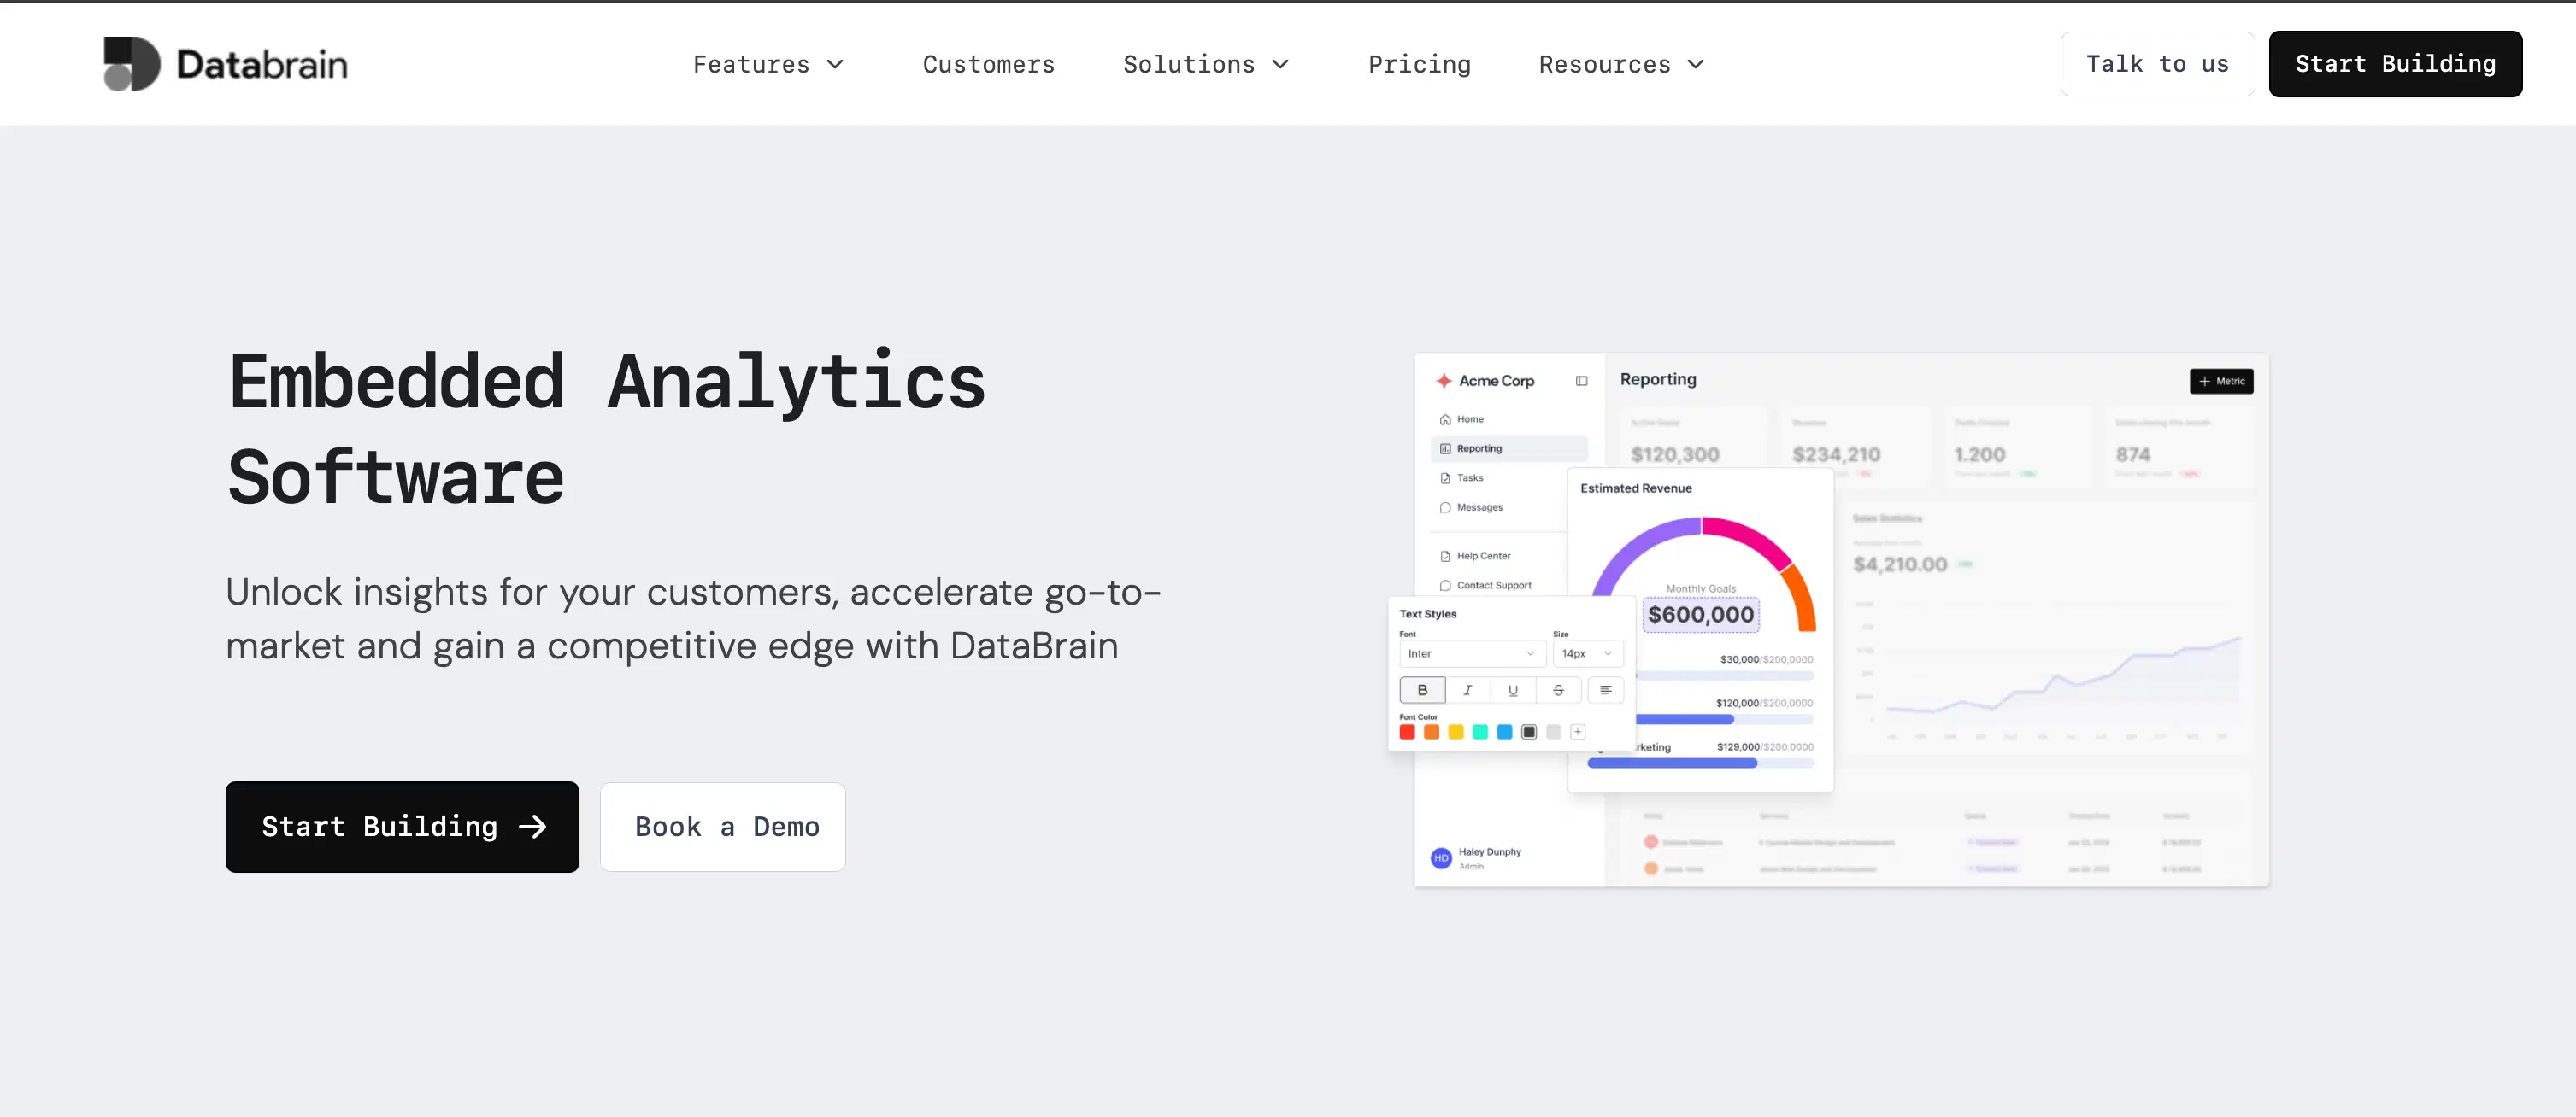Click Book a Demo
This screenshot has height=1117, width=2576.
[x=723, y=827]
